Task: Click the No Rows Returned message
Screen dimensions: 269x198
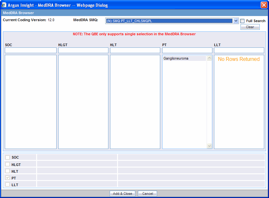Action: [x=239, y=59]
